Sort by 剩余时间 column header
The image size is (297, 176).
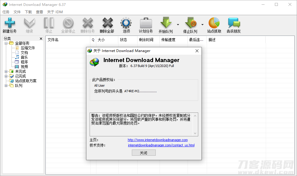tap(148, 40)
